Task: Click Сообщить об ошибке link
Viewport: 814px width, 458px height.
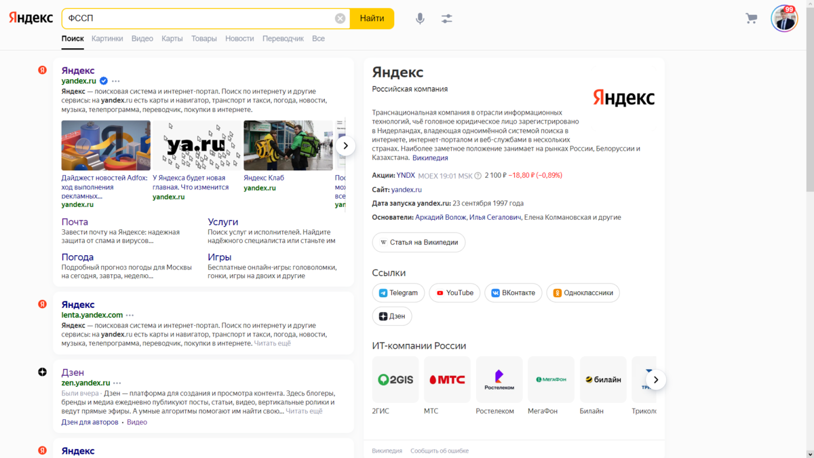Action: click(440, 451)
